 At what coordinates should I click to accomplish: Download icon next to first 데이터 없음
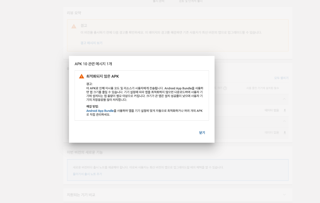[285, 110]
